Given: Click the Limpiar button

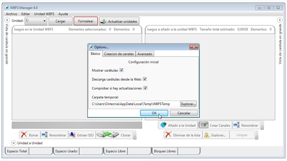Looking at the screenshot, I should 242,135.
